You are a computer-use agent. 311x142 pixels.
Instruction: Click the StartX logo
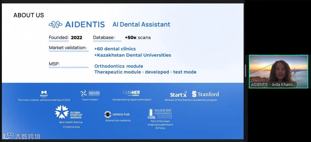tap(178, 94)
